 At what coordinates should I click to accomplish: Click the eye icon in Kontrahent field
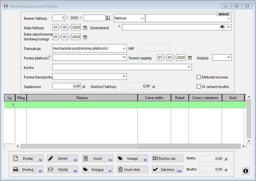[222, 27]
